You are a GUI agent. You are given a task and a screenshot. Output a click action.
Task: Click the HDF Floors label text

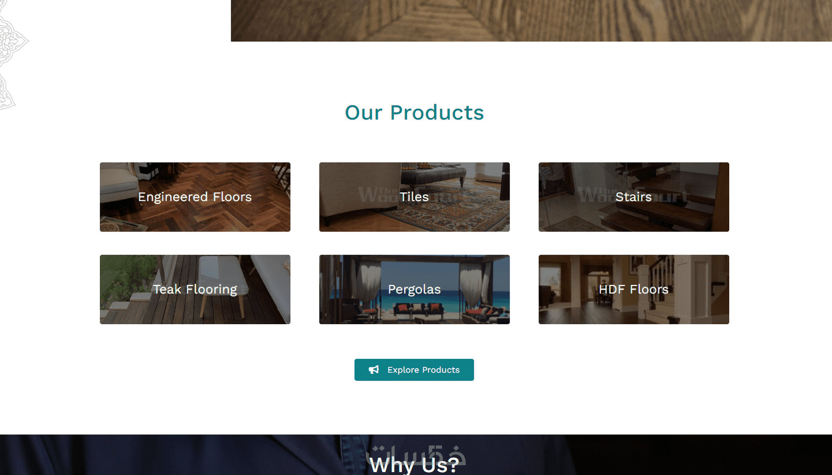[x=634, y=289]
